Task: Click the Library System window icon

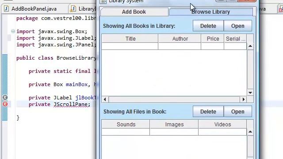Action: click(103, 1)
